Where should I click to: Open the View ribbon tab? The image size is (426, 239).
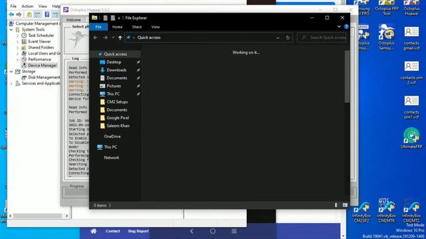tap(155, 27)
